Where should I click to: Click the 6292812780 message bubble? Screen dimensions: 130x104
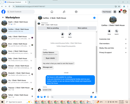(x=47, y=90)
